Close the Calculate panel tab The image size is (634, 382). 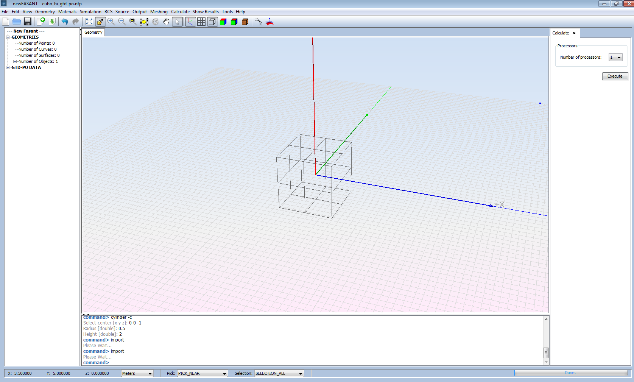(x=574, y=33)
